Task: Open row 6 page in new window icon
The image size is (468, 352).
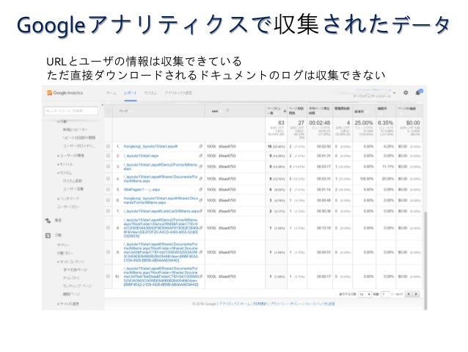Action: (x=201, y=201)
